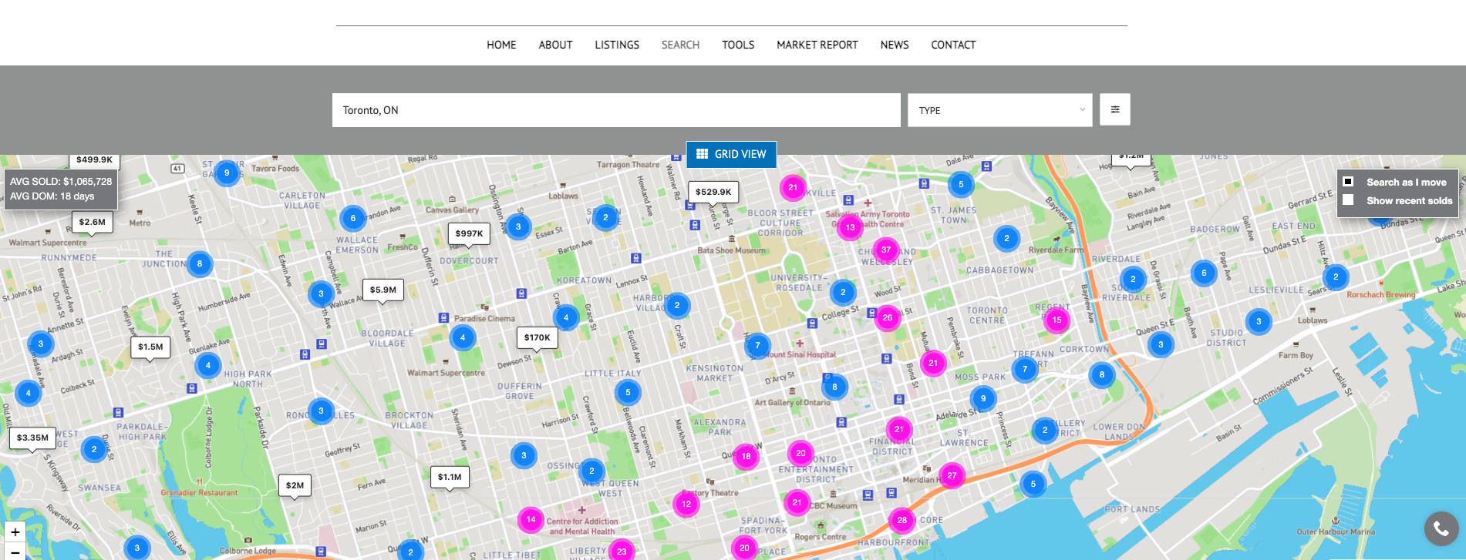1466x560 pixels.
Task: Click the phone call floating button
Action: pyautogui.click(x=1441, y=528)
